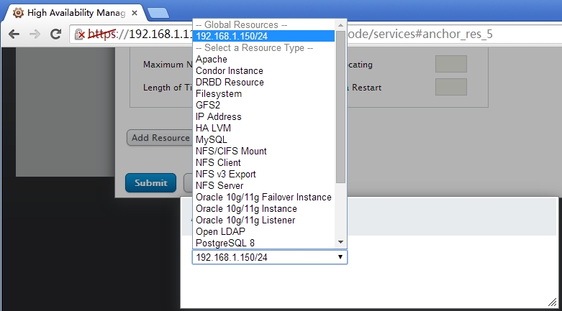Click the browser forward arrow
The image size is (562, 311).
click(x=35, y=34)
